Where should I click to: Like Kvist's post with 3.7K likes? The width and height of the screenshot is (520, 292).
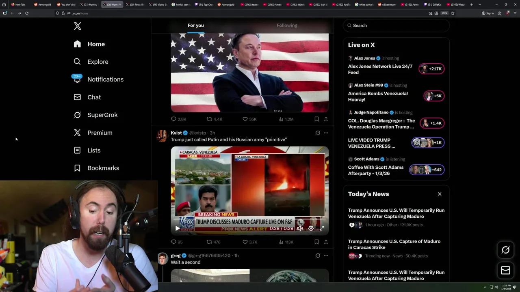250,242
